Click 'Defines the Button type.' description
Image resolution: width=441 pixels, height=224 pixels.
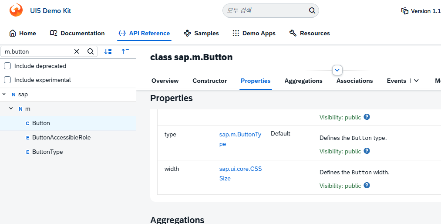(x=353, y=138)
